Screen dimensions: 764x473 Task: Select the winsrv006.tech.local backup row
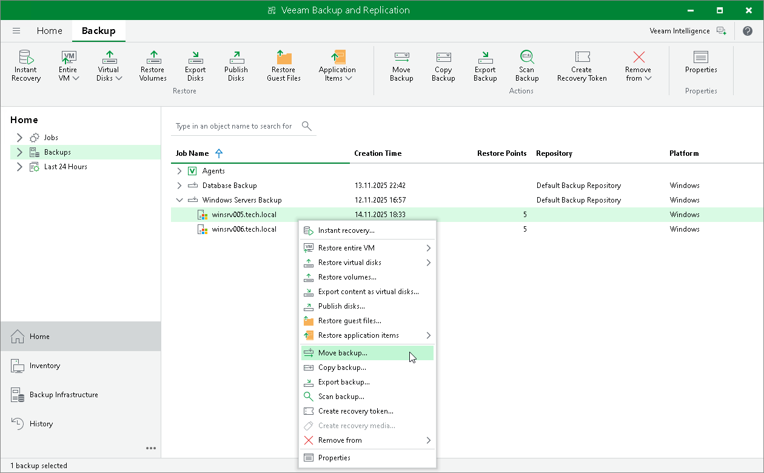[467, 229]
